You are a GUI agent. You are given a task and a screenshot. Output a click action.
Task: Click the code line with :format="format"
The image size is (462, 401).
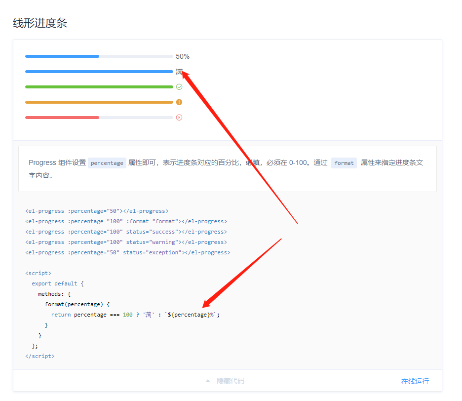pos(126,221)
